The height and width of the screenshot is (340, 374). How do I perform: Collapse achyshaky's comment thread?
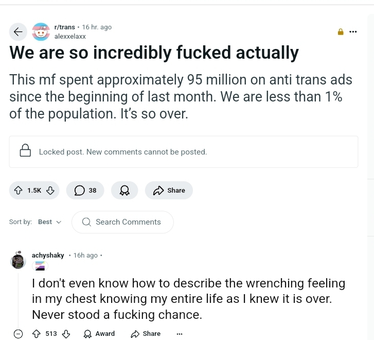[x=18, y=333]
